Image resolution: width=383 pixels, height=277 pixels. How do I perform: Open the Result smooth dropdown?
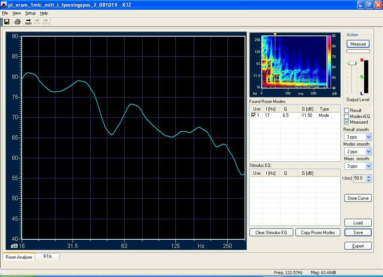[368, 137]
